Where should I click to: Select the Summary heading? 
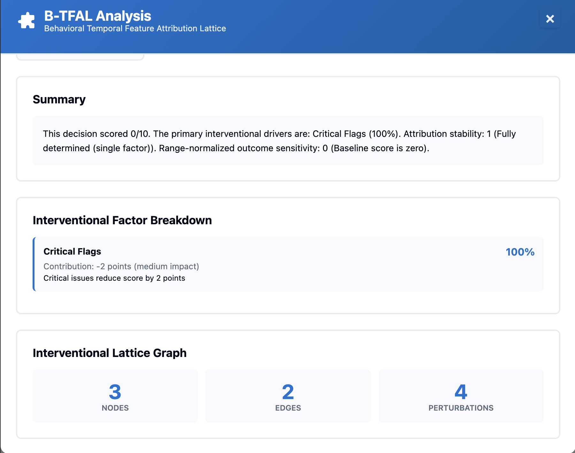[x=59, y=100]
